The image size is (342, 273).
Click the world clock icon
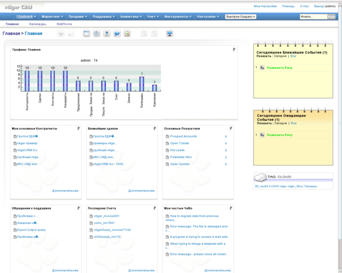click(x=97, y=34)
